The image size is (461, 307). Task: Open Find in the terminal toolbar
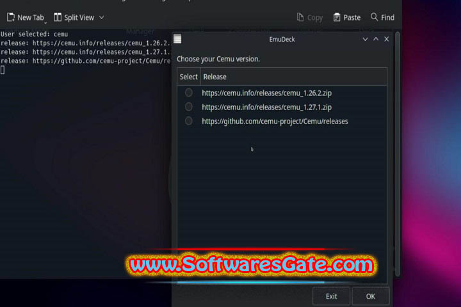coord(382,18)
